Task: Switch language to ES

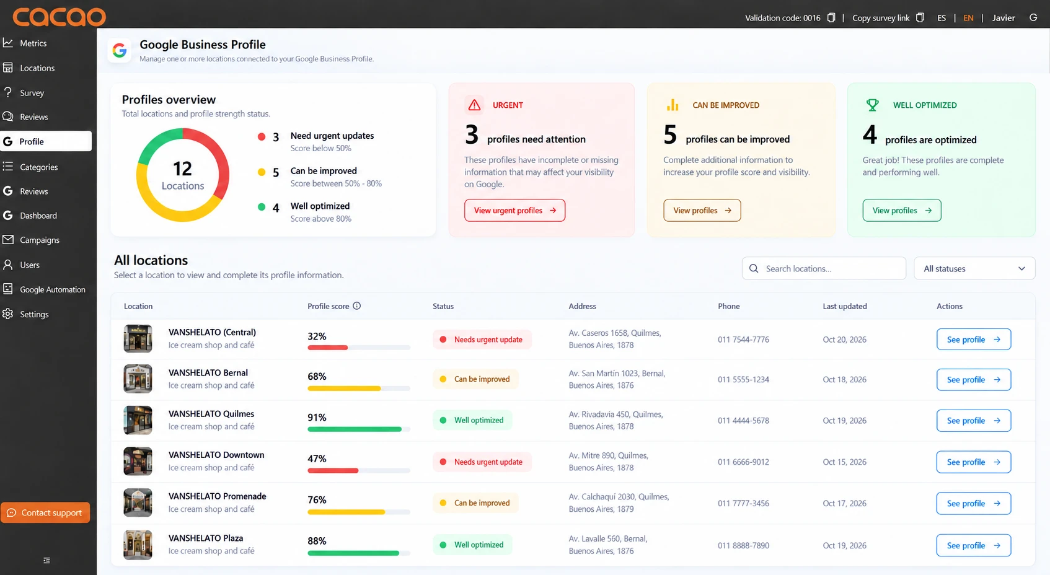Action: pyautogui.click(x=942, y=18)
